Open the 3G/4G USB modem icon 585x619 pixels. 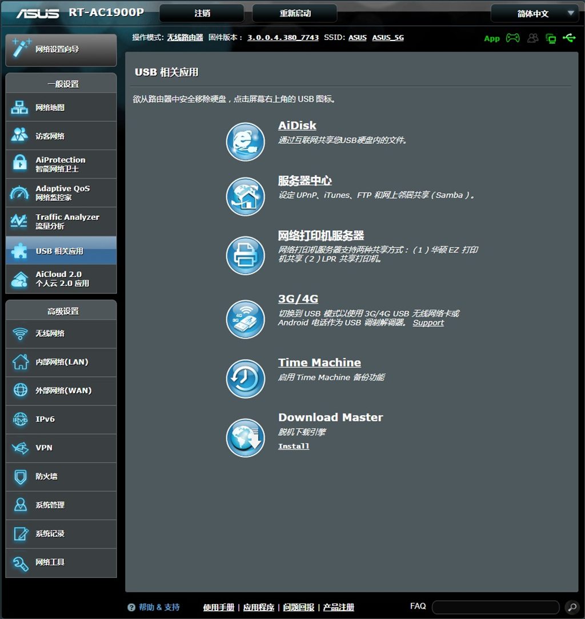(x=246, y=317)
